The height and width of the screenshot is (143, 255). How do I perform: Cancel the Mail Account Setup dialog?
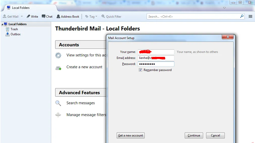coord(215,135)
